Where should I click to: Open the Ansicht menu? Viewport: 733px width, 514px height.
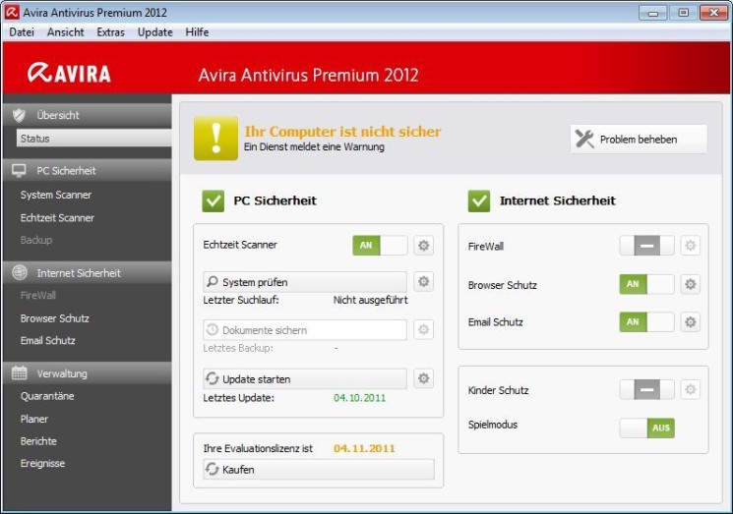pos(66,32)
